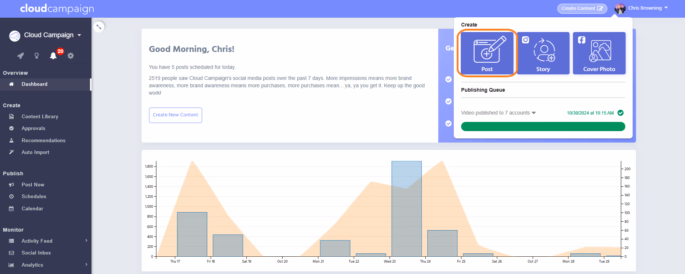Click the Create New Content button
The image size is (685, 274).
176,115
